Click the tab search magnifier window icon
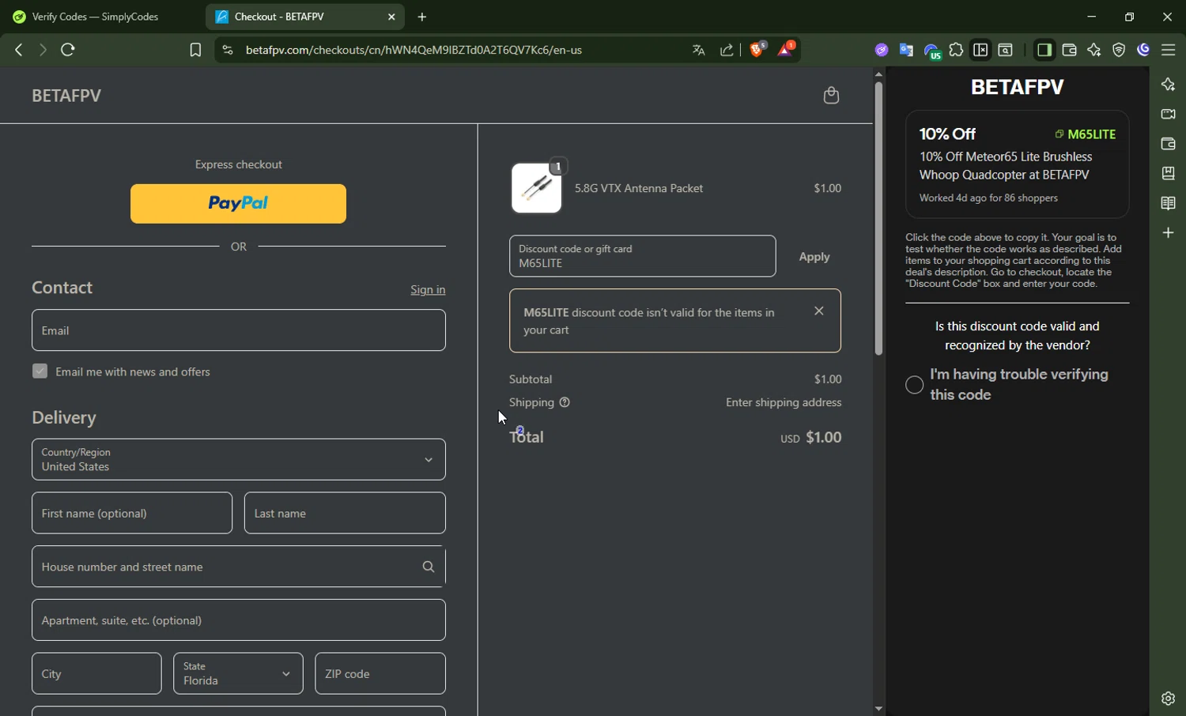Screen dimensions: 1186x716 [1006, 50]
